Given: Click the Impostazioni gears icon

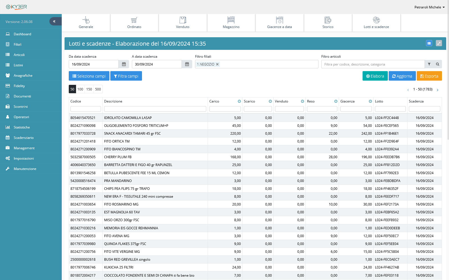Looking at the screenshot, I should point(8,158).
